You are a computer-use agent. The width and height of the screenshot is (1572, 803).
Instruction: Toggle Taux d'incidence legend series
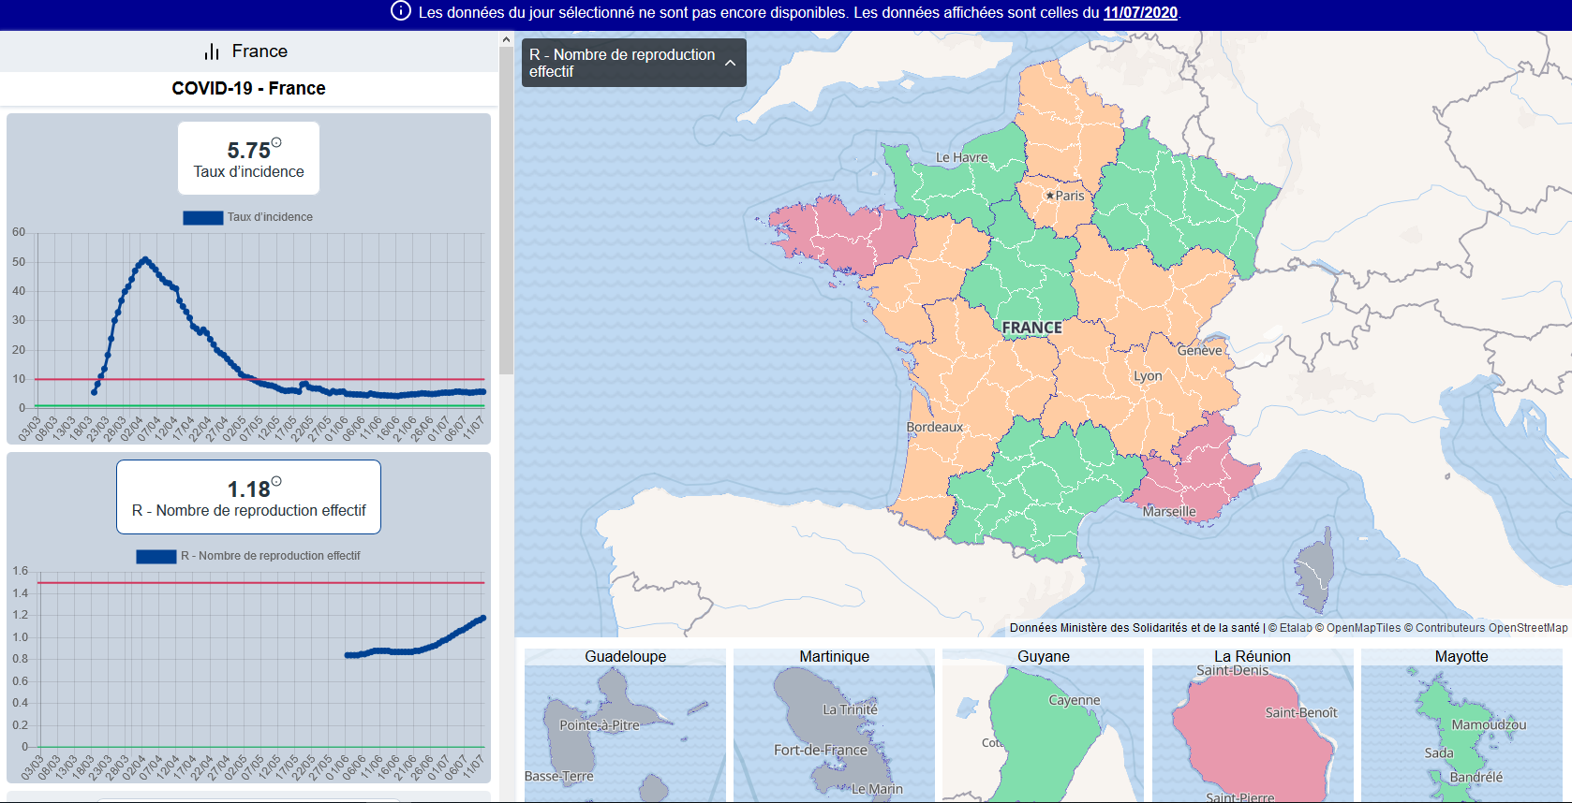click(203, 217)
